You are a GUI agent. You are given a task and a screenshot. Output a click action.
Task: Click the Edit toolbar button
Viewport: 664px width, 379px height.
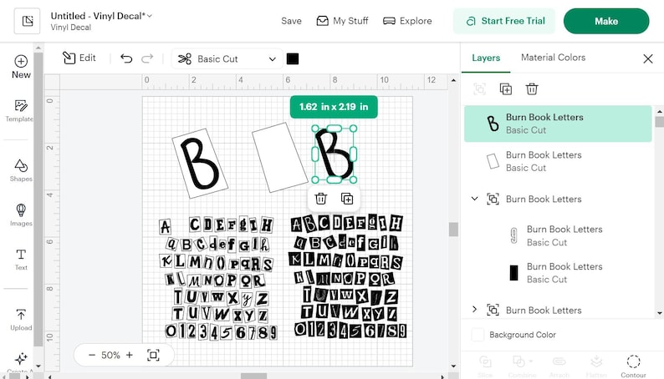click(79, 58)
